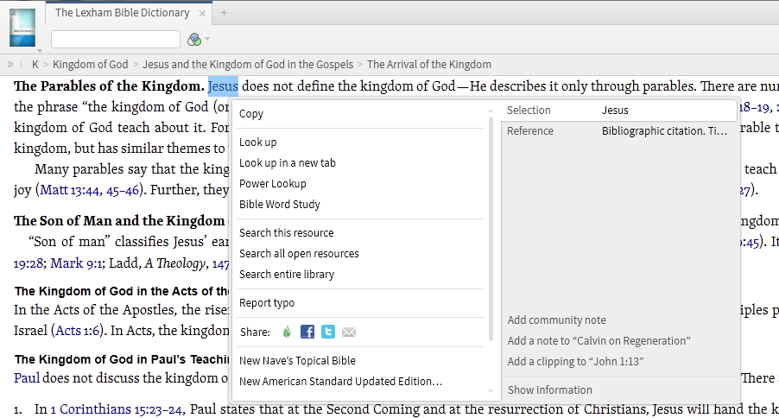Image resolution: width=779 pixels, height=418 pixels.
Task: Select The Lexham Bible Dictionary tab
Action: [x=123, y=13]
